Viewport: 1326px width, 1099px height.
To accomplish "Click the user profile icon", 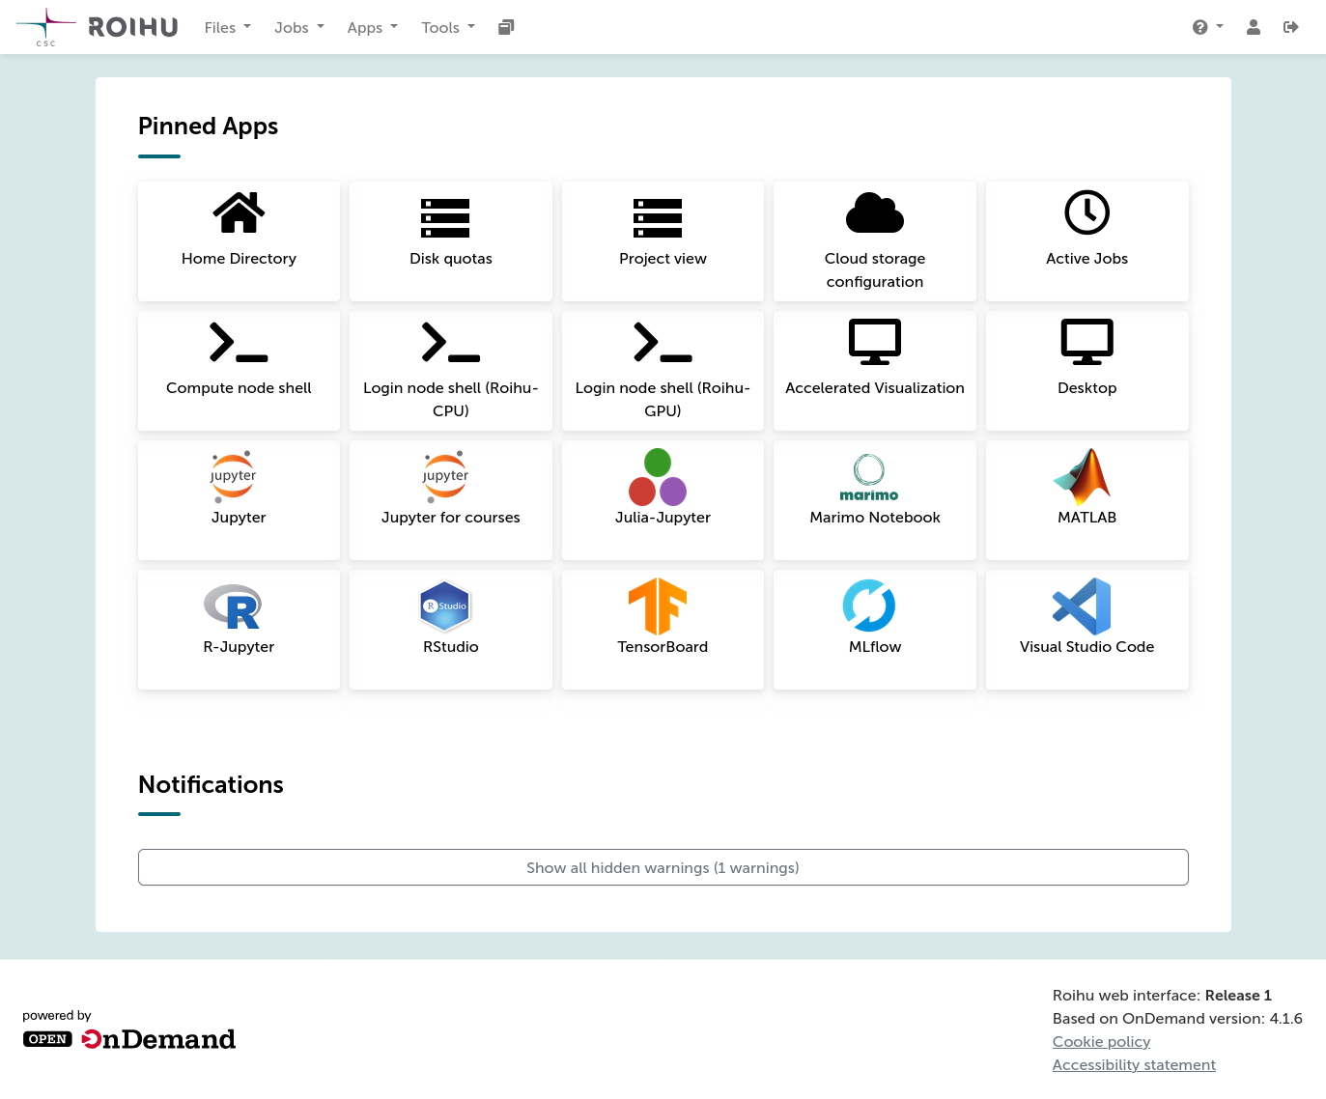I will click(x=1254, y=27).
